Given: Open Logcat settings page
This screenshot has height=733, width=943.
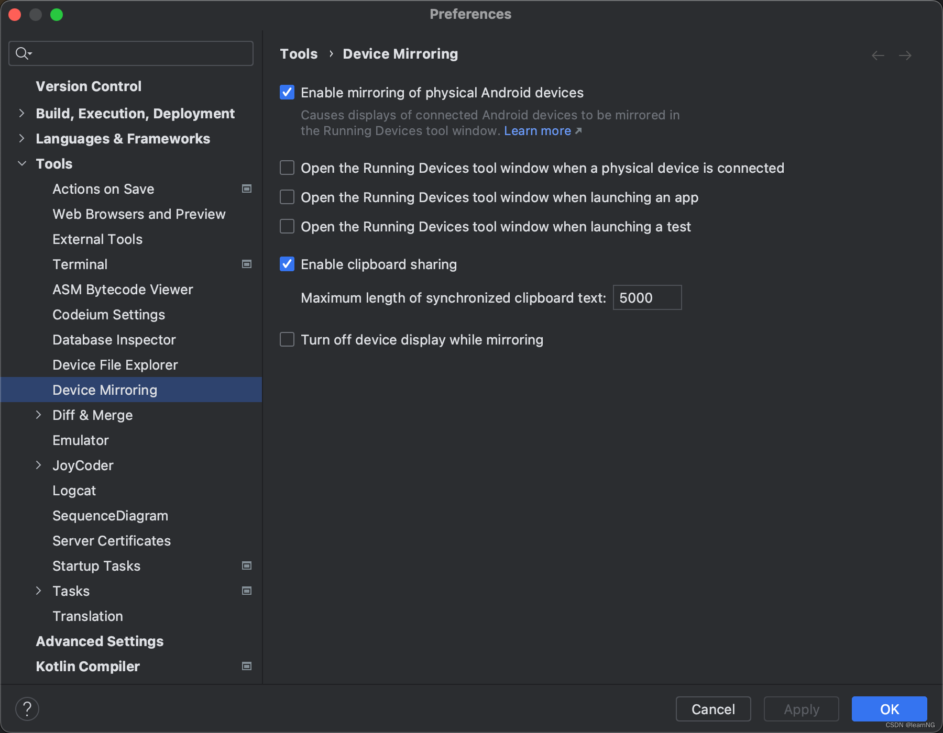Looking at the screenshot, I should [x=74, y=491].
